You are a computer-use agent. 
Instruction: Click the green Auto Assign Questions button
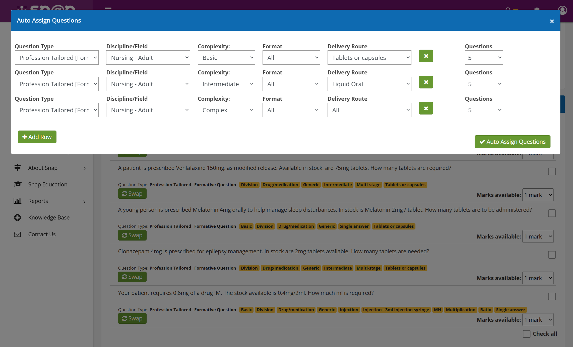[512, 142]
